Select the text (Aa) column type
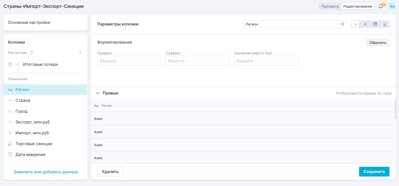This screenshot has height=186, width=399. click(x=355, y=24)
